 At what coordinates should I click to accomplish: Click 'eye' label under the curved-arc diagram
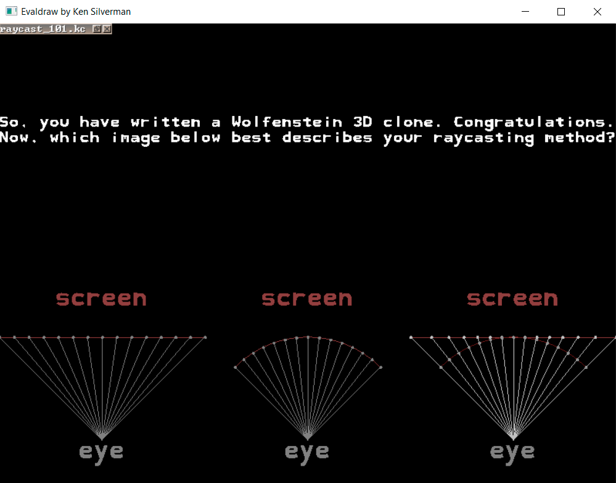(307, 452)
